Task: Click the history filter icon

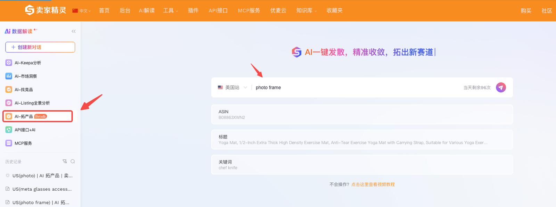Action: [x=65, y=162]
